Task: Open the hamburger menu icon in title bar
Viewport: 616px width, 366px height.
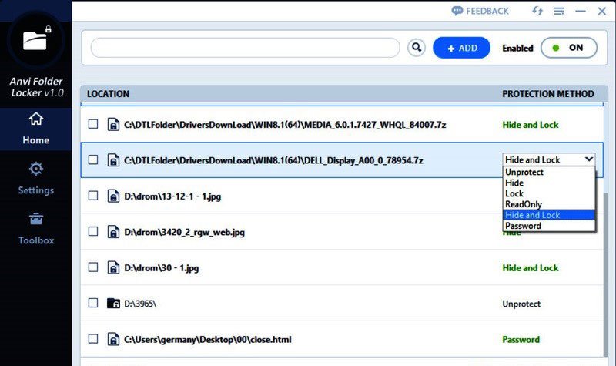Action: pyautogui.click(x=559, y=12)
